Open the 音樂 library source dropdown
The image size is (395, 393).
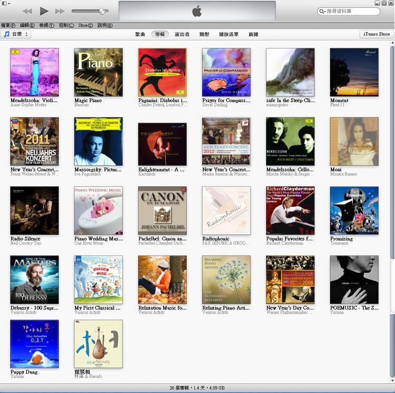(16, 34)
